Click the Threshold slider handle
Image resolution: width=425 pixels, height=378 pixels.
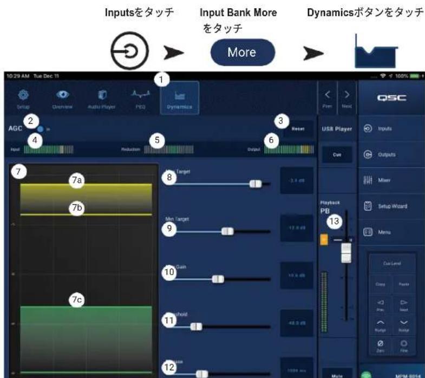[196, 327]
